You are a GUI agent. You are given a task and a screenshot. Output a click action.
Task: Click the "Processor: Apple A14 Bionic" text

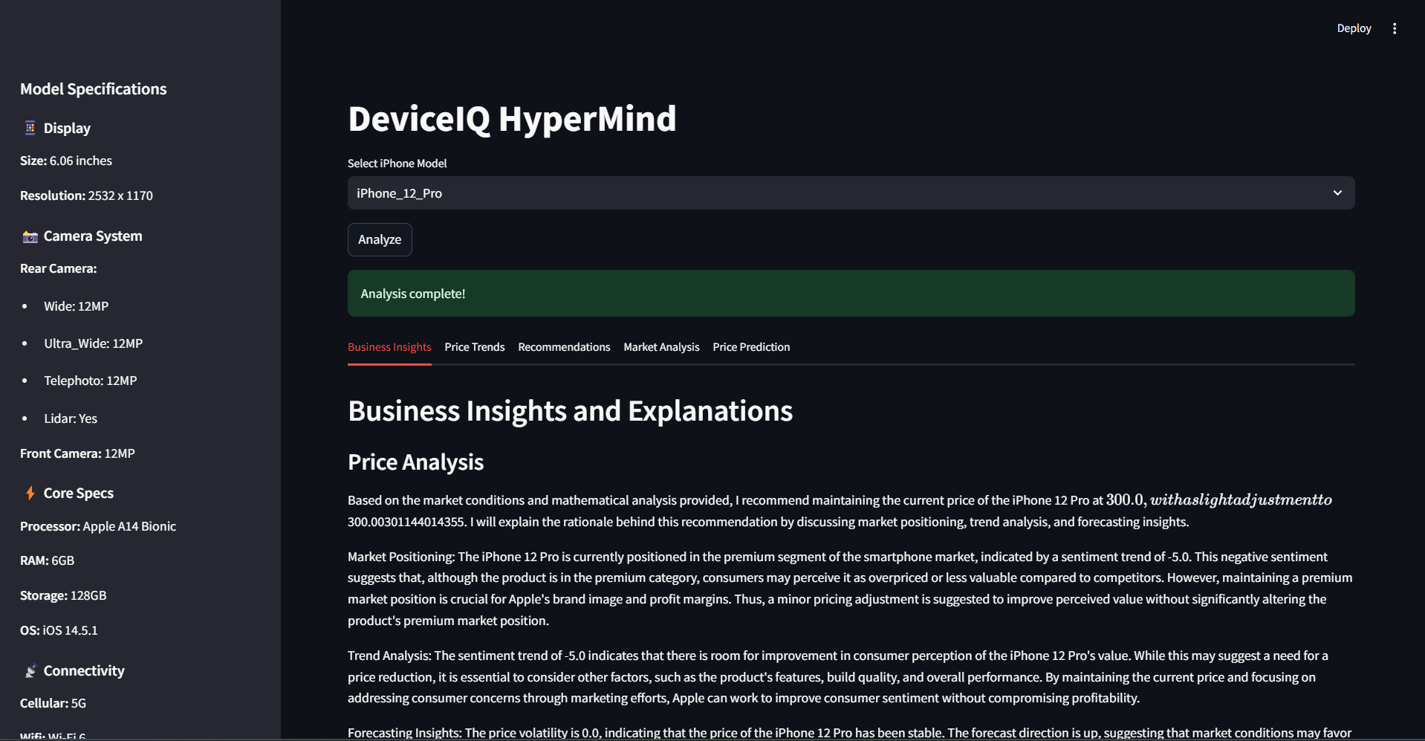pos(98,527)
